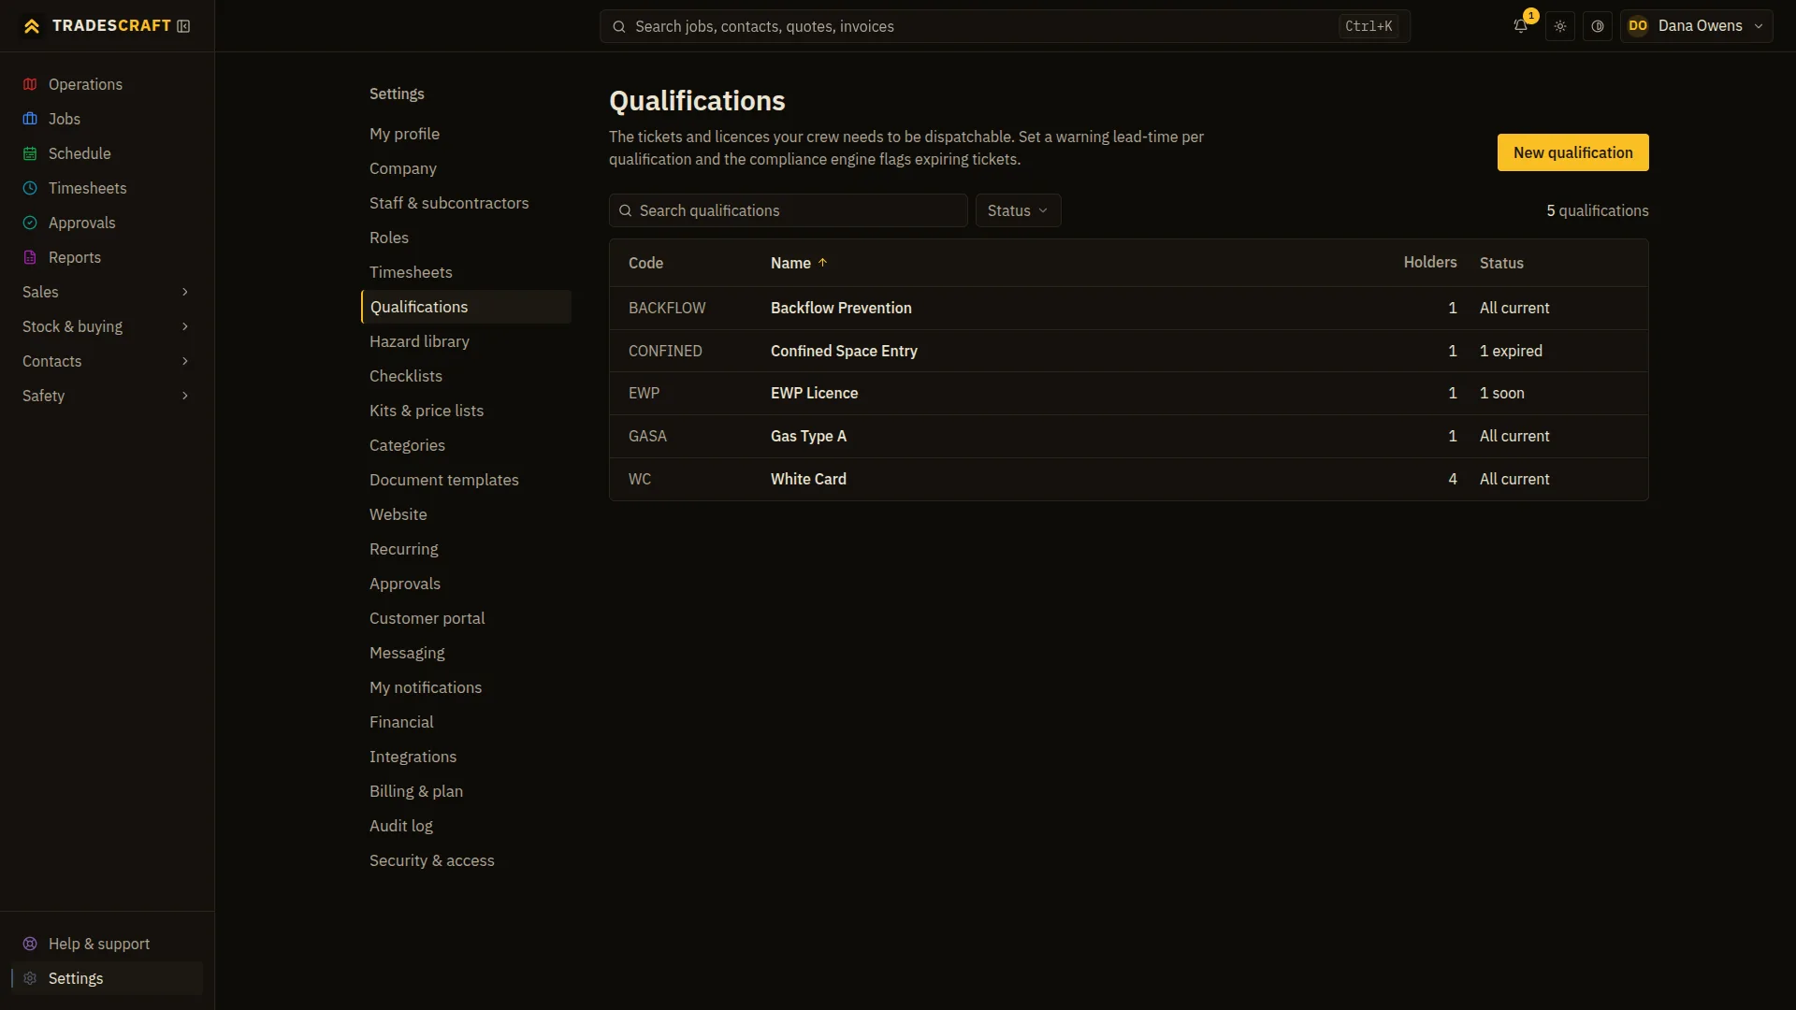The image size is (1796, 1010).
Task: Select Qualifications in Settings menu
Action: 466,307
